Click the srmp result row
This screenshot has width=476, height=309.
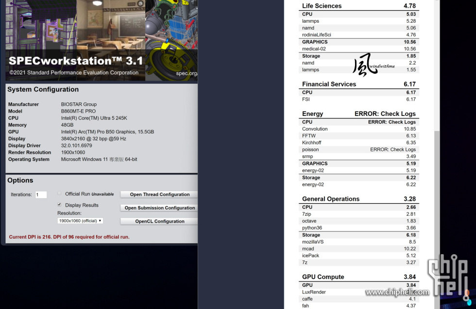point(359,157)
